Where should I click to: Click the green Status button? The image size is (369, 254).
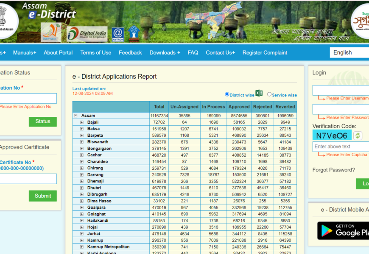(x=42, y=121)
